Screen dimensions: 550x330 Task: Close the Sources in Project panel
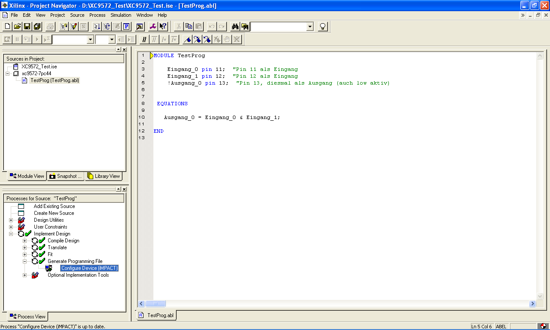tap(124, 50)
